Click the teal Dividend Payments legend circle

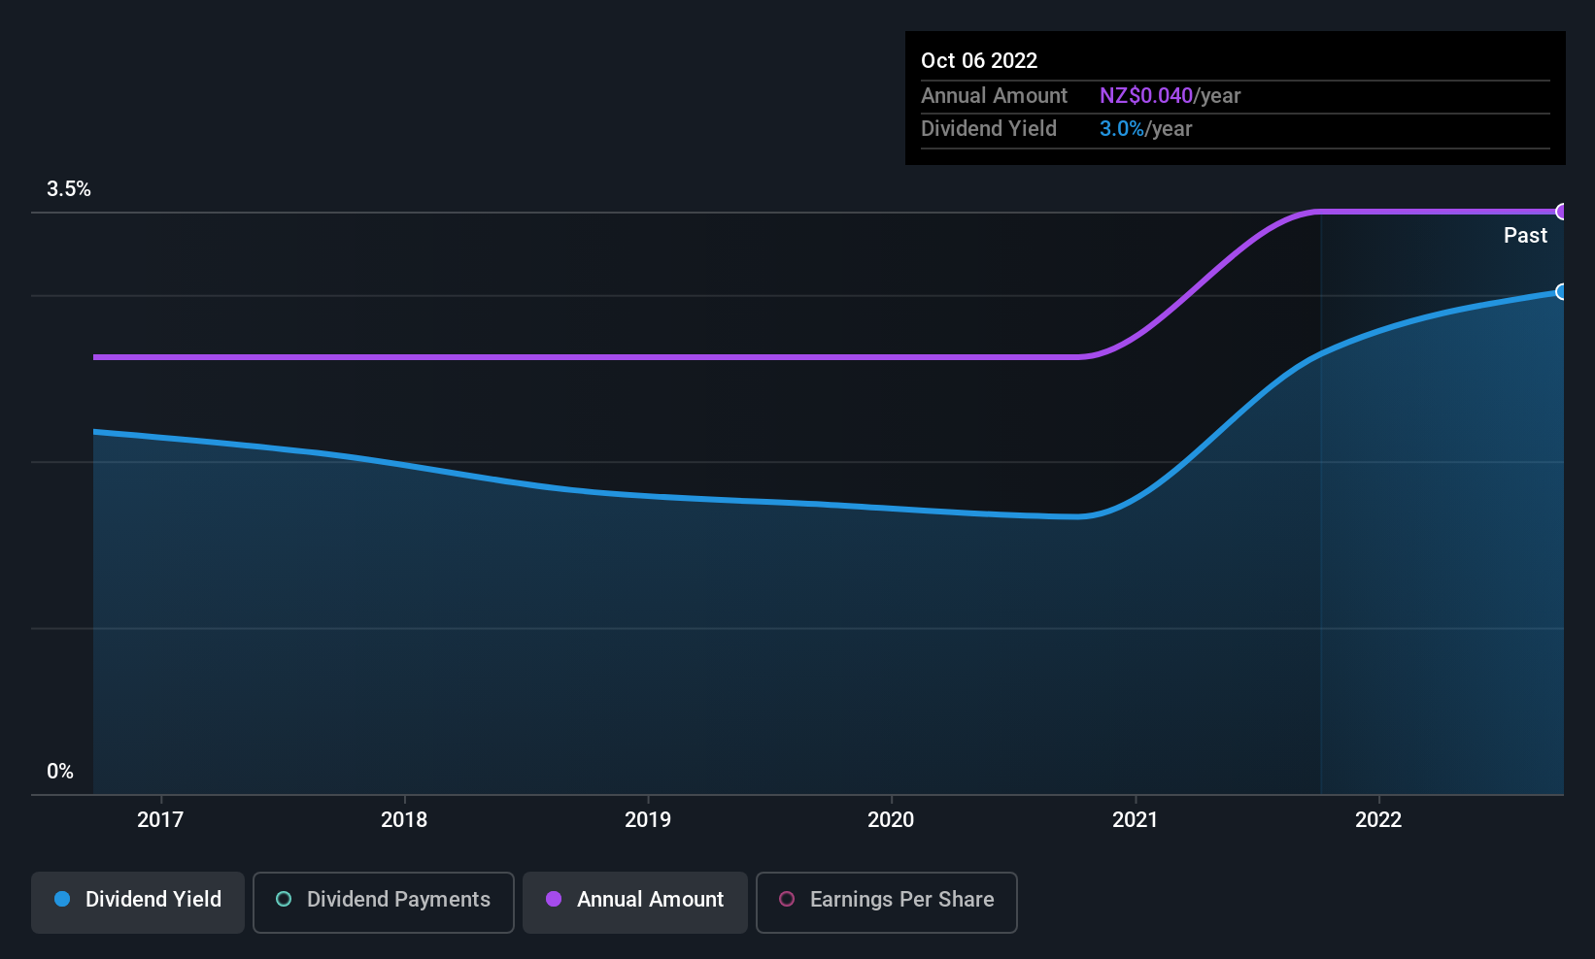click(x=284, y=899)
